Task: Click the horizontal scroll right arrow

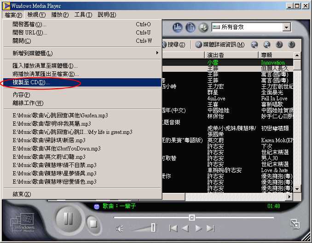Action: [289, 197]
